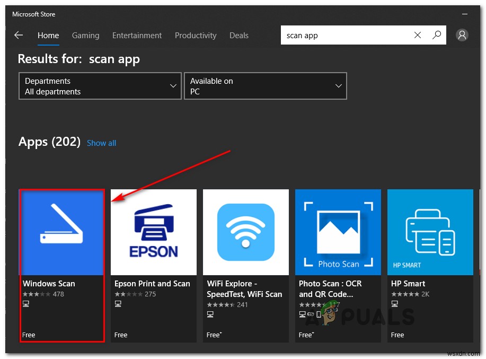Select the Deals tab
Image resolution: width=486 pixels, height=359 pixels.
coord(239,36)
